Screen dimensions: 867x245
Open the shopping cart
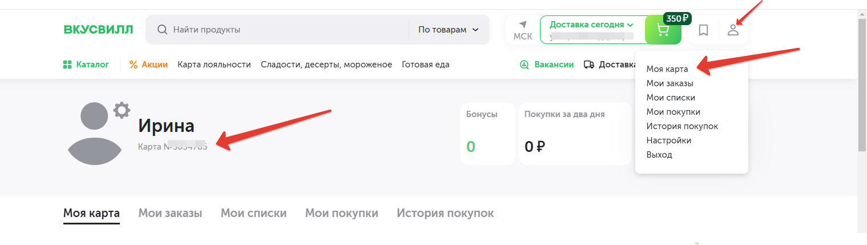[x=663, y=30]
